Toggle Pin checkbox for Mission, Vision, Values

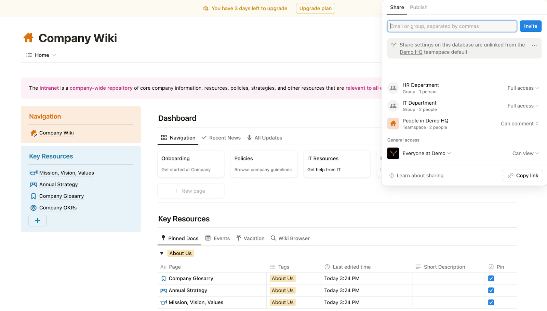pyautogui.click(x=491, y=302)
